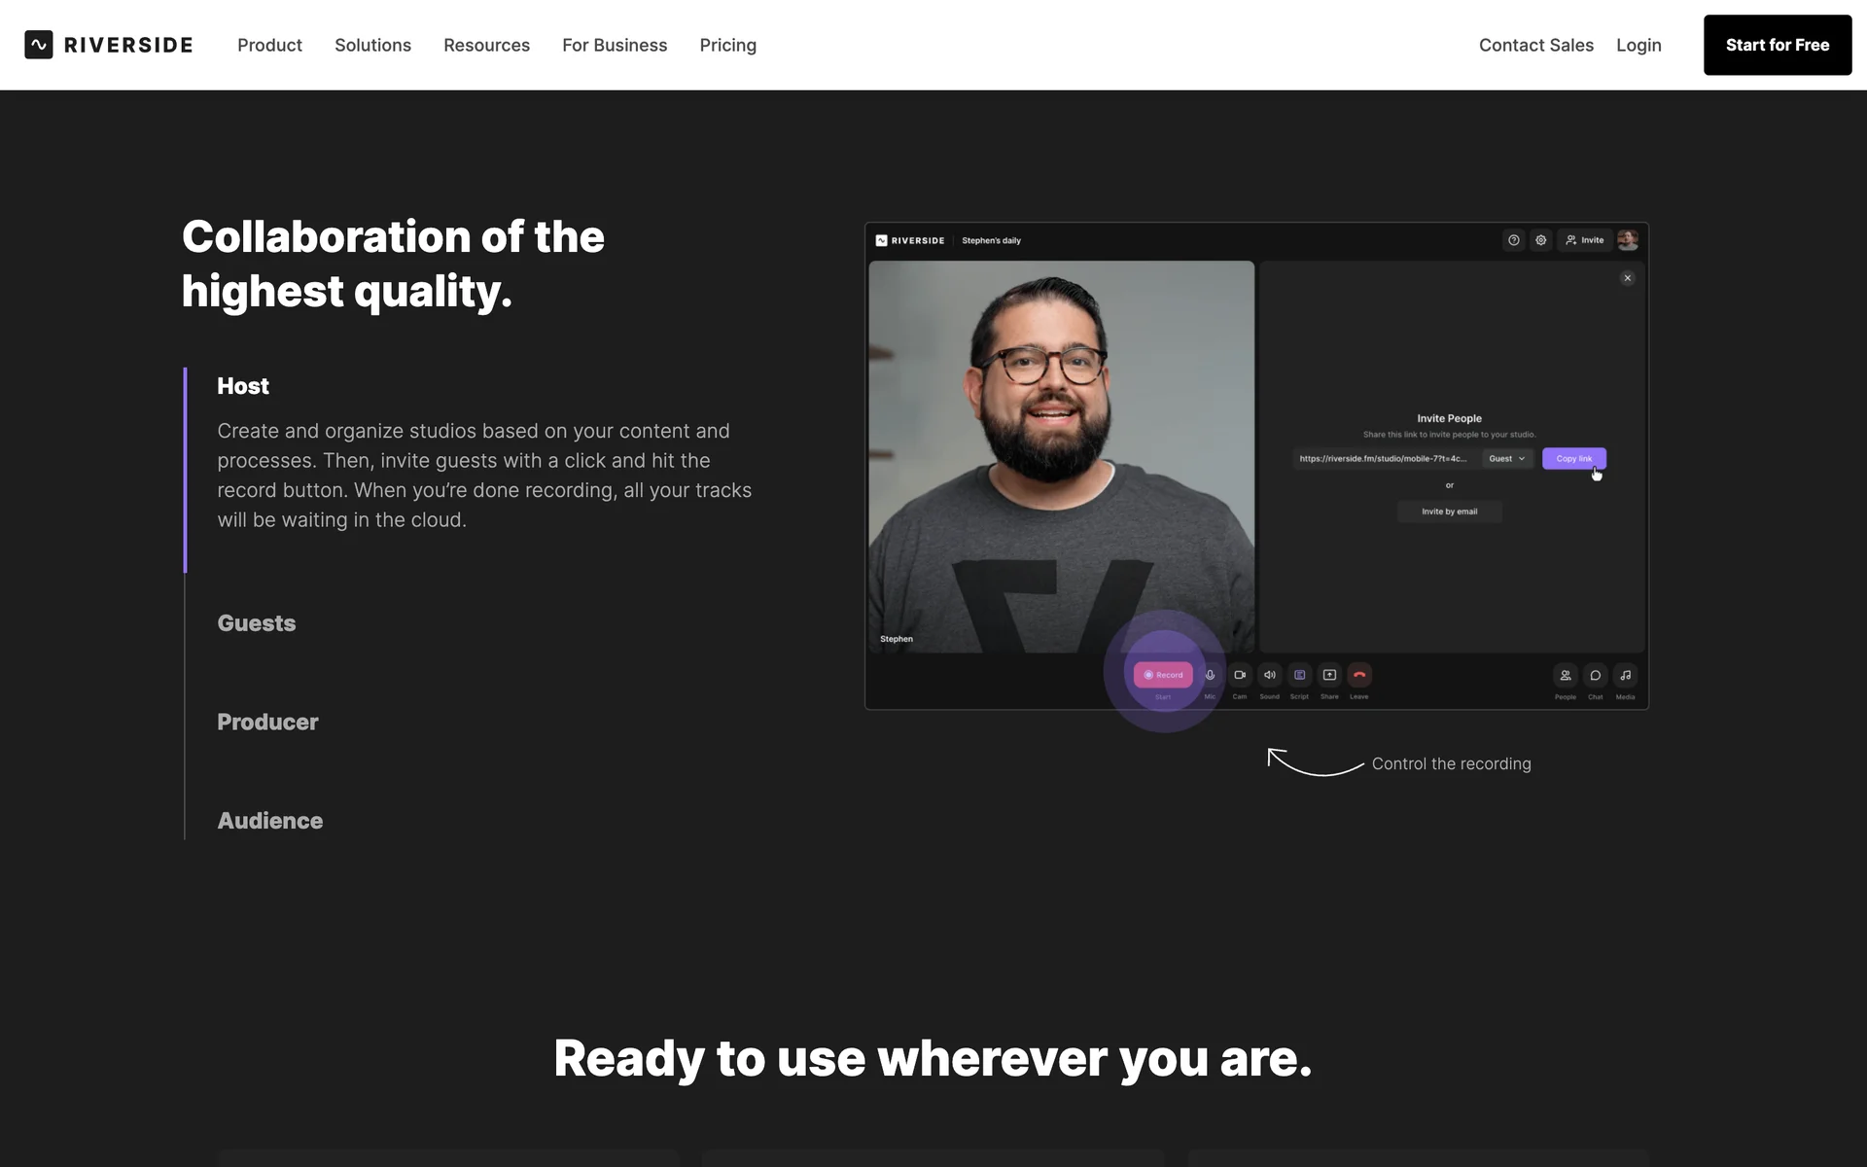The image size is (1867, 1167).
Task: Expand the Audience section
Action: (270, 821)
